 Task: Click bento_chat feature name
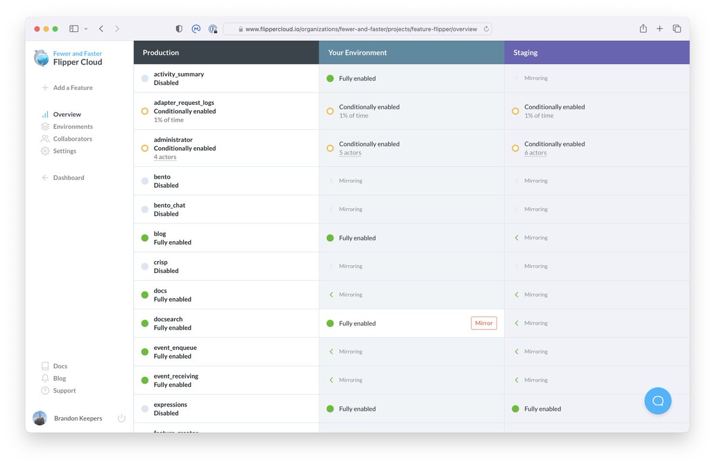click(170, 205)
